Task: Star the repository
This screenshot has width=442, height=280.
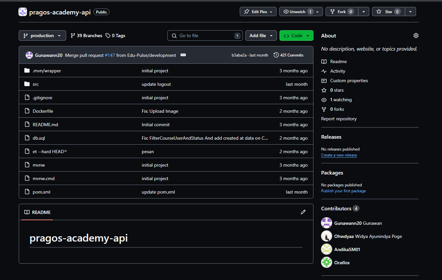Action: click(x=388, y=12)
